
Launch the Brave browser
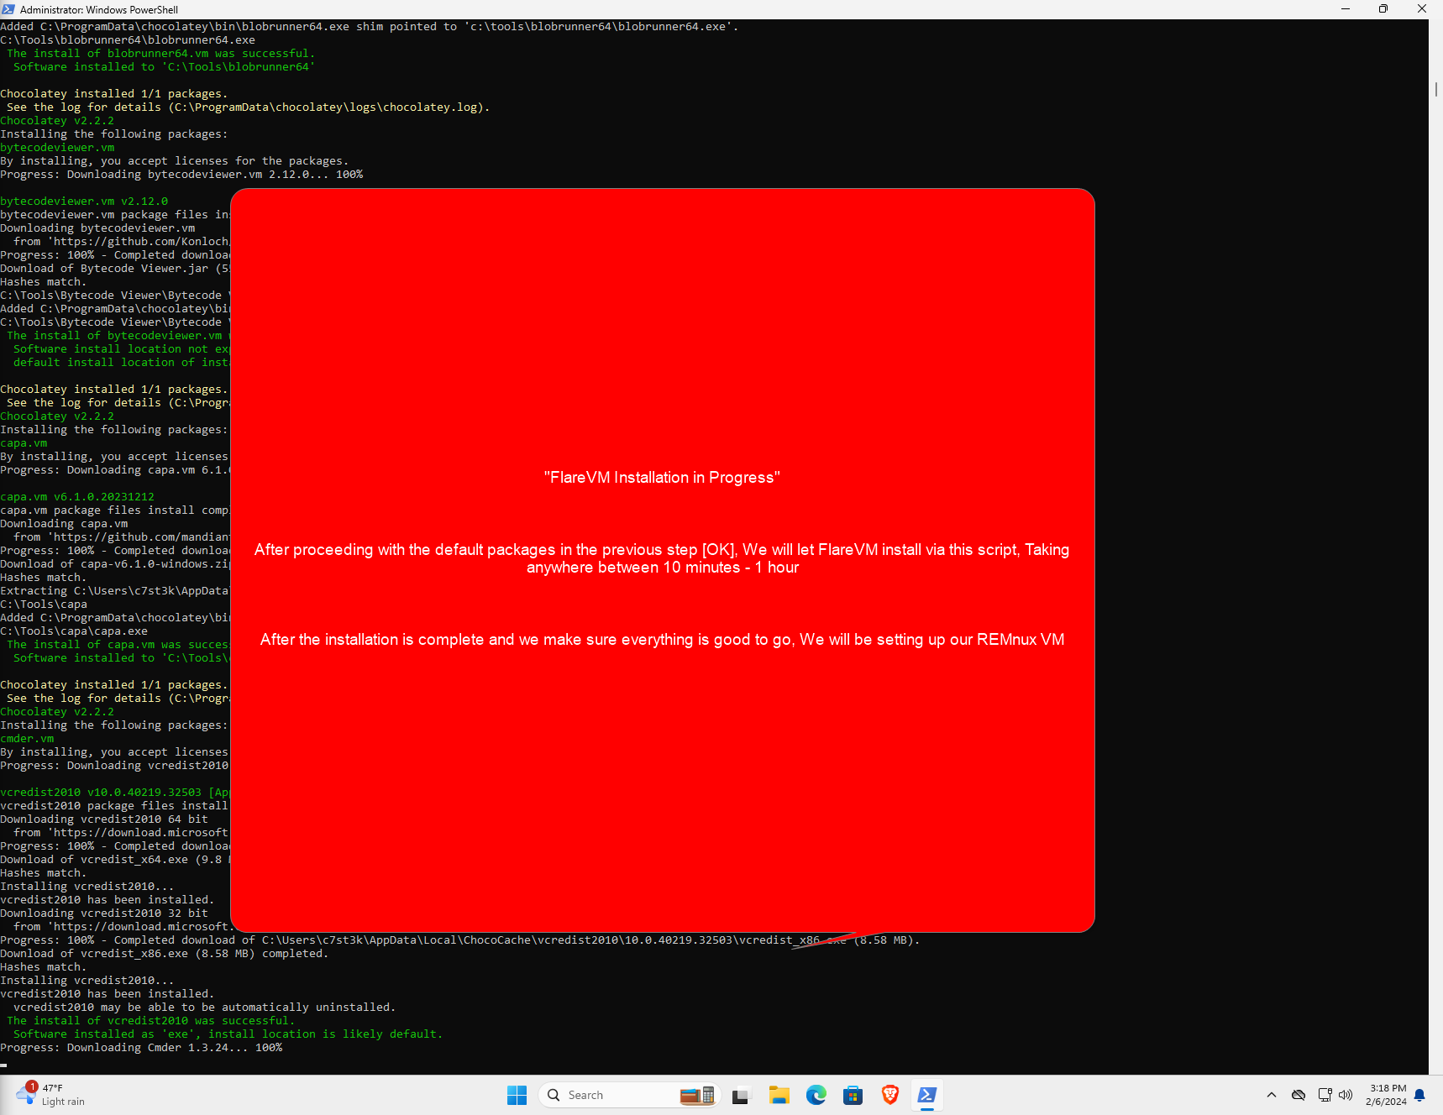click(x=889, y=1095)
